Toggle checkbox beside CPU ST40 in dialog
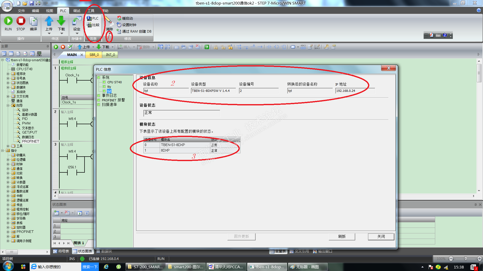The height and width of the screenshot is (271, 483). [x=104, y=82]
